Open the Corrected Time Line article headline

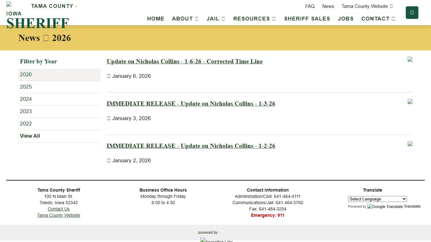pyautogui.click(x=185, y=61)
